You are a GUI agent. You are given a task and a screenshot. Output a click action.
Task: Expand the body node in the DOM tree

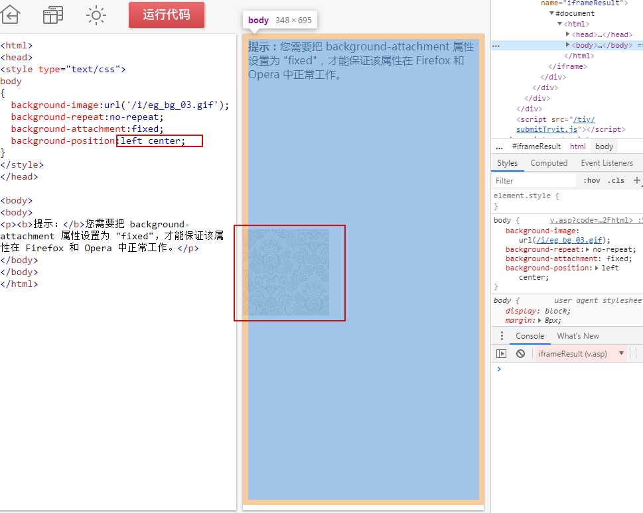(567, 44)
